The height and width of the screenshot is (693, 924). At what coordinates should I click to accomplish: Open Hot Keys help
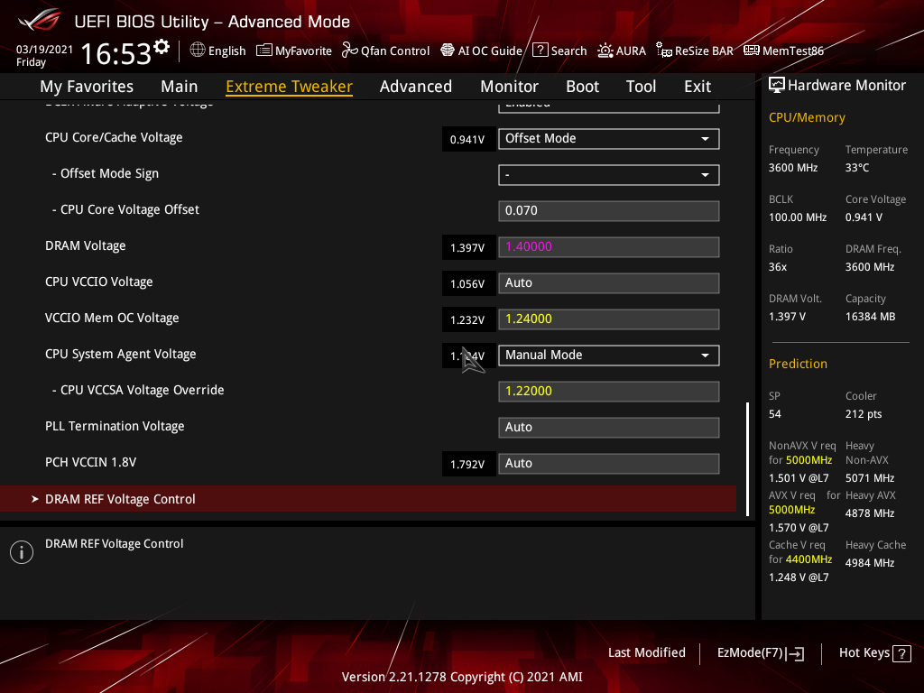(874, 653)
